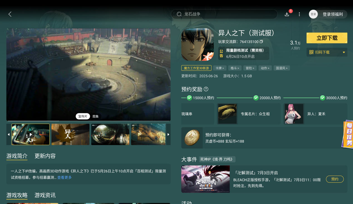Click the title 「卍解测试」7月3日开启
This screenshot has height=204, width=353.
255,173
